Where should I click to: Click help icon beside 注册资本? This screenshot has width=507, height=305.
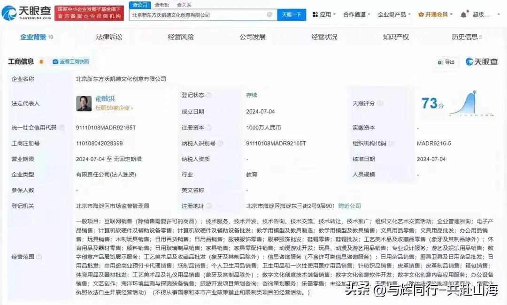click(209, 128)
